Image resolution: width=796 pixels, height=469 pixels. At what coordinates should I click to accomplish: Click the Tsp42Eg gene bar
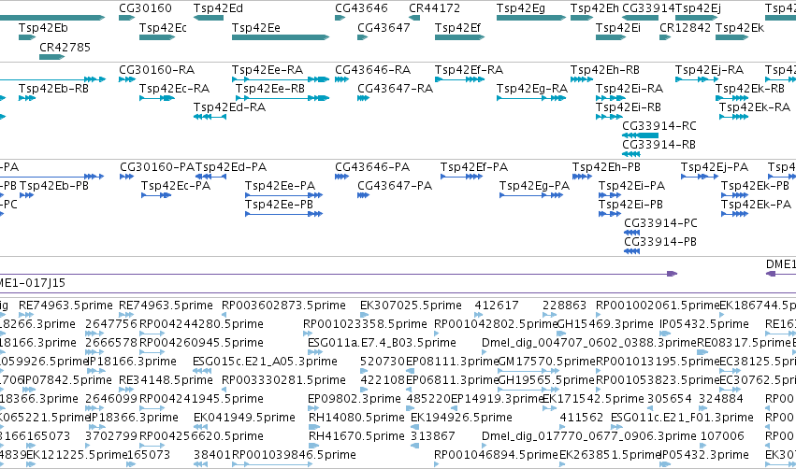click(531, 18)
